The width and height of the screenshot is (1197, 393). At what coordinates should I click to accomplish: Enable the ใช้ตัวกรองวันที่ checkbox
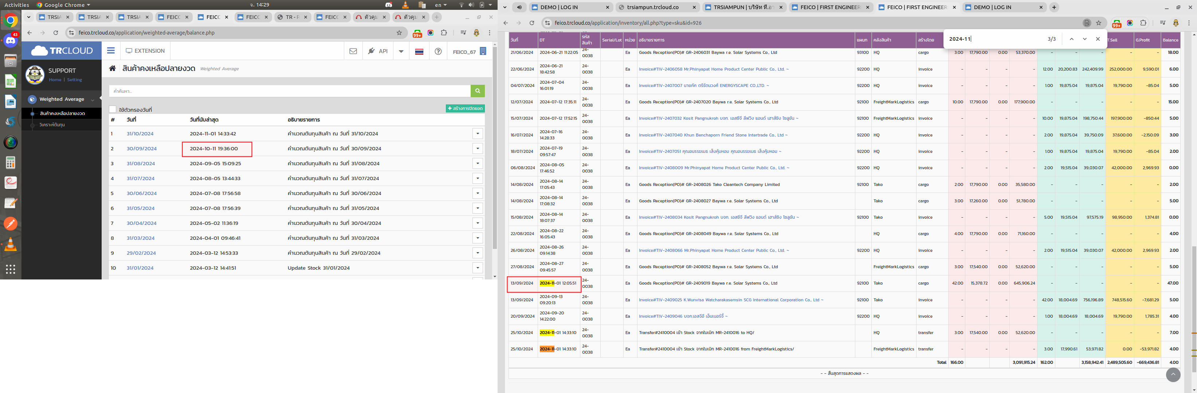click(x=113, y=110)
